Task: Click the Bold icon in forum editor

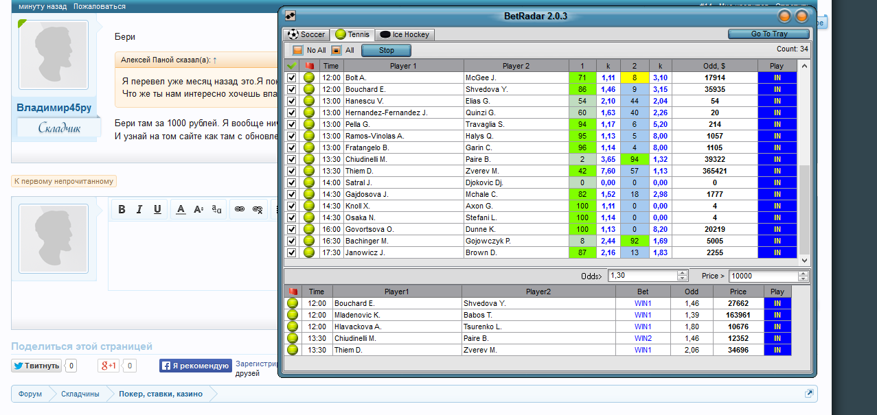Action: pyautogui.click(x=122, y=209)
